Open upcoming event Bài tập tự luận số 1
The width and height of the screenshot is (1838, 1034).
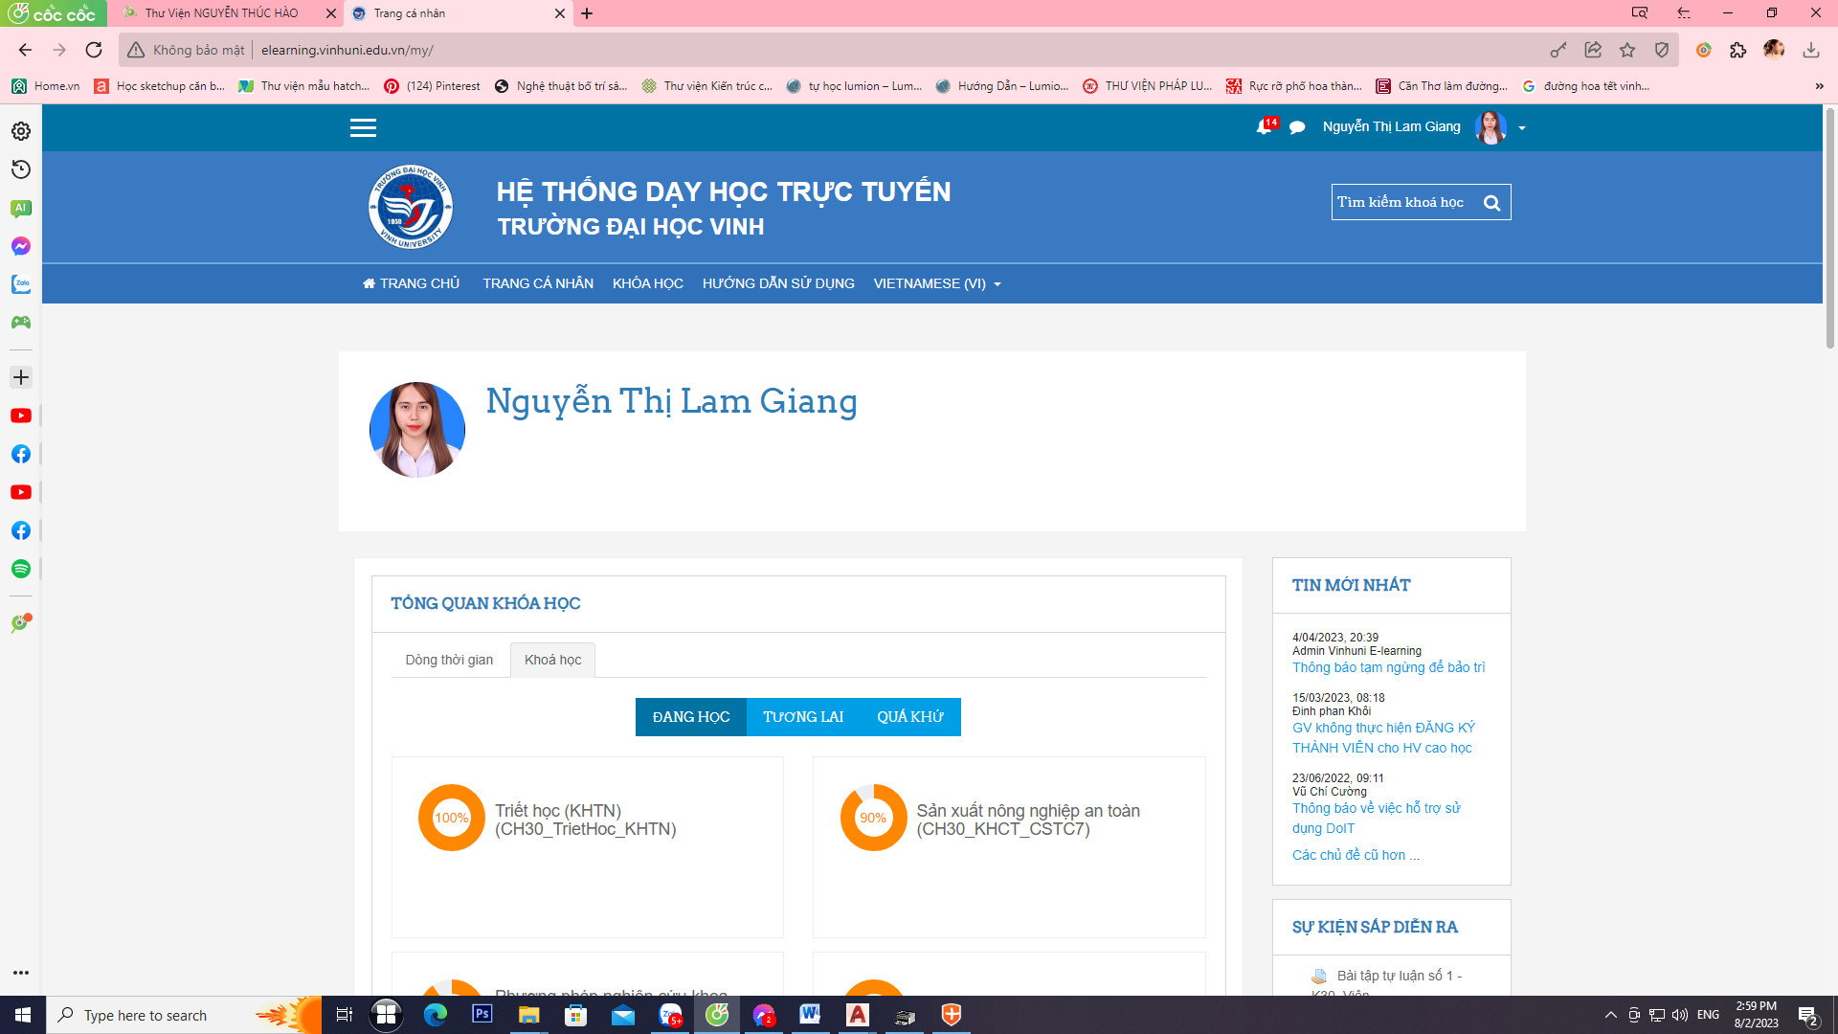coord(1399,976)
